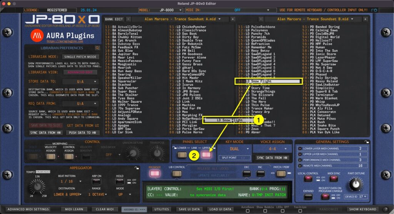Open the Arpeggiator Destination dropdown
This screenshot has width=394, height=214.
point(67,194)
